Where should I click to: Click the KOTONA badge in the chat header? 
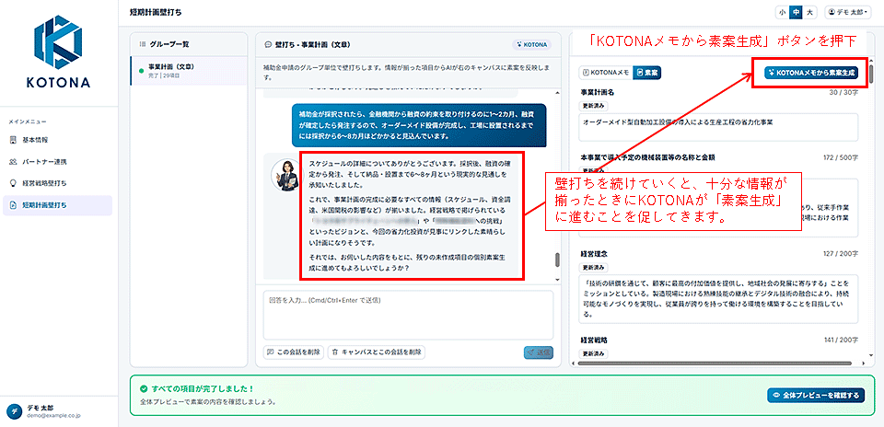(531, 44)
